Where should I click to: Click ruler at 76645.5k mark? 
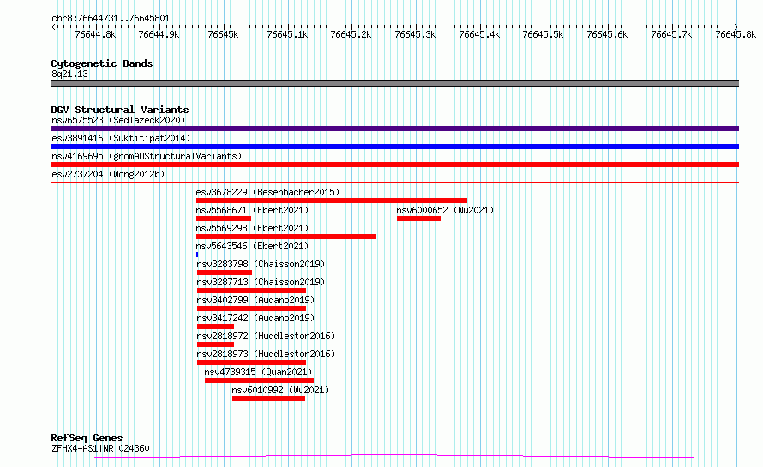click(544, 34)
